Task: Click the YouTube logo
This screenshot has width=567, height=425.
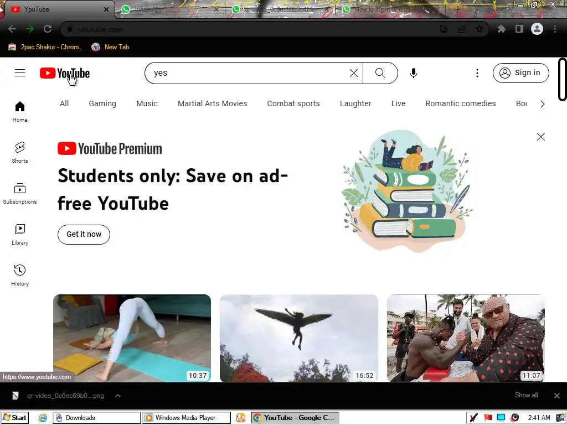Action: click(65, 73)
